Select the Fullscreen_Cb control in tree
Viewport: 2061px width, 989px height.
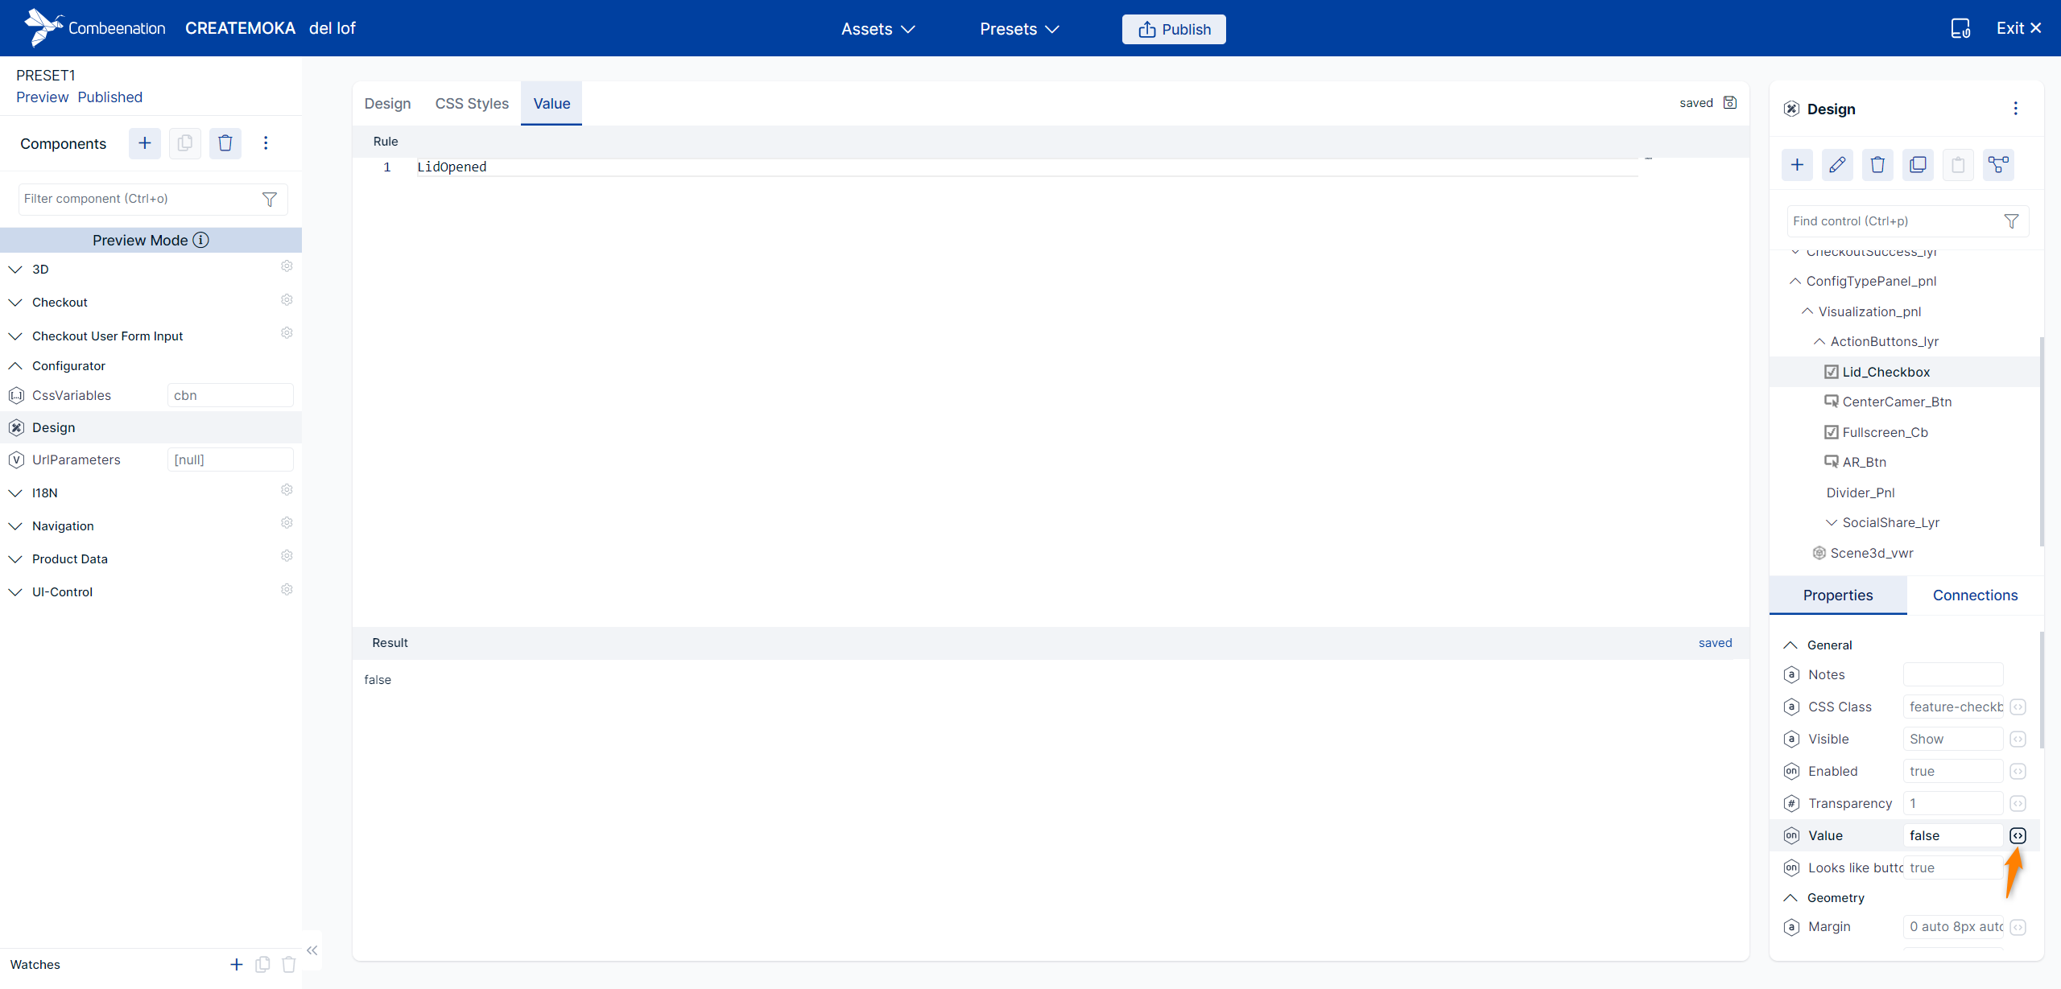1885,432
